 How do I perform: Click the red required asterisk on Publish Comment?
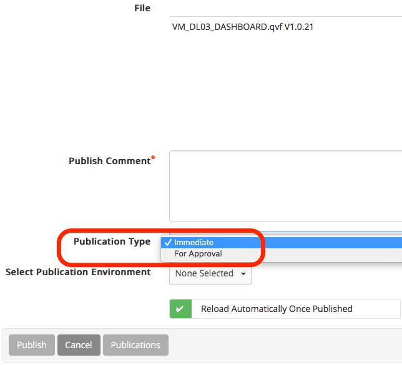pyautogui.click(x=154, y=160)
